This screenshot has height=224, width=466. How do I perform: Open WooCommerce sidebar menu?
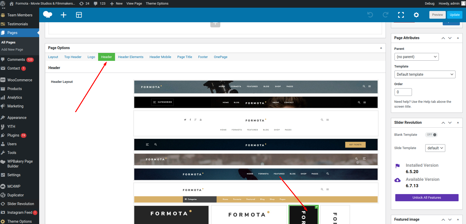(19, 80)
